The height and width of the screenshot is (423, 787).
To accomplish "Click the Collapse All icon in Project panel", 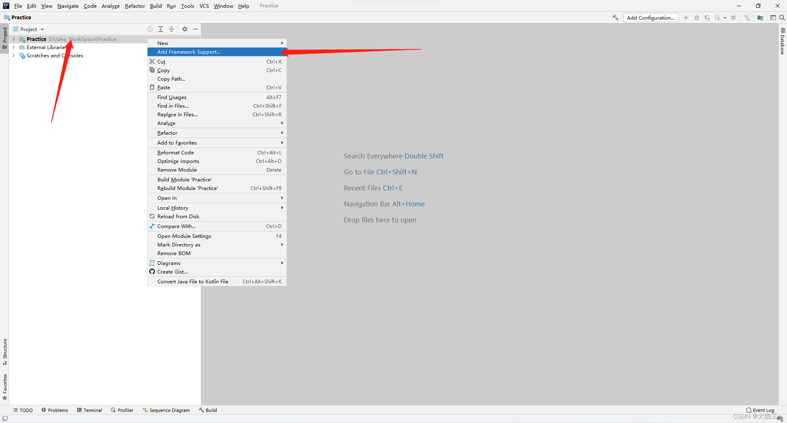I will coord(171,29).
